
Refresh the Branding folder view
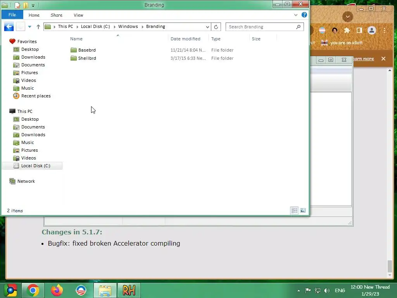coord(216,27)
